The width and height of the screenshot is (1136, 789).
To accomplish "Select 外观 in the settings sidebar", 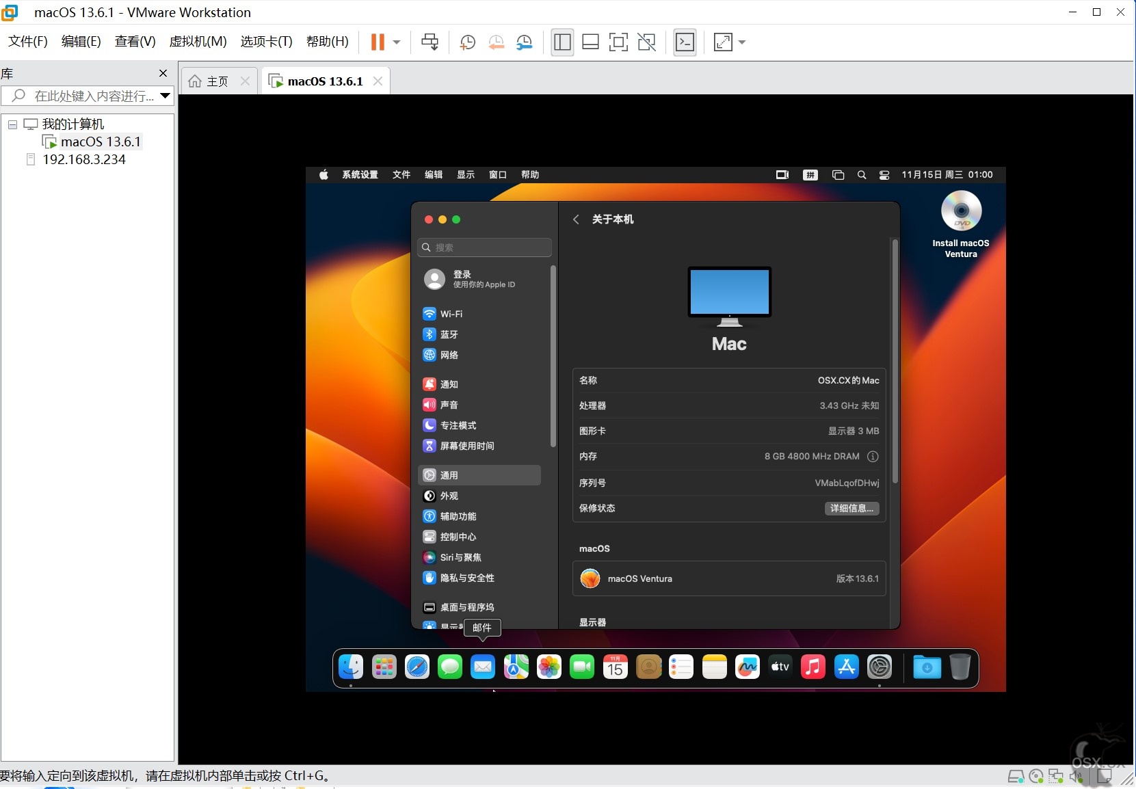I will (x=479, y=496).
